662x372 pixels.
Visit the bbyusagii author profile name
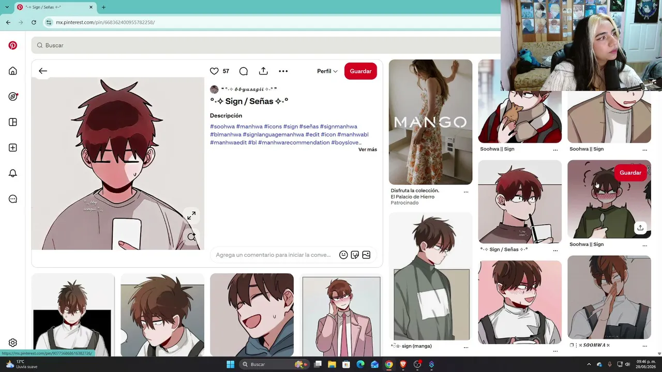tap(249, 89)
